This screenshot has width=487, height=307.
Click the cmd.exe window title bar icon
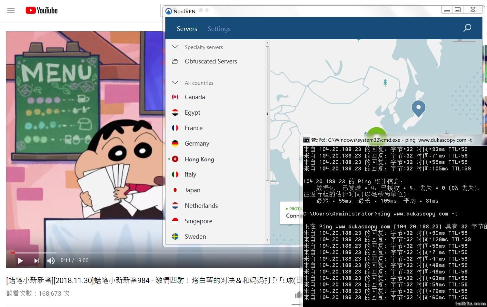[x=306, y=140]
